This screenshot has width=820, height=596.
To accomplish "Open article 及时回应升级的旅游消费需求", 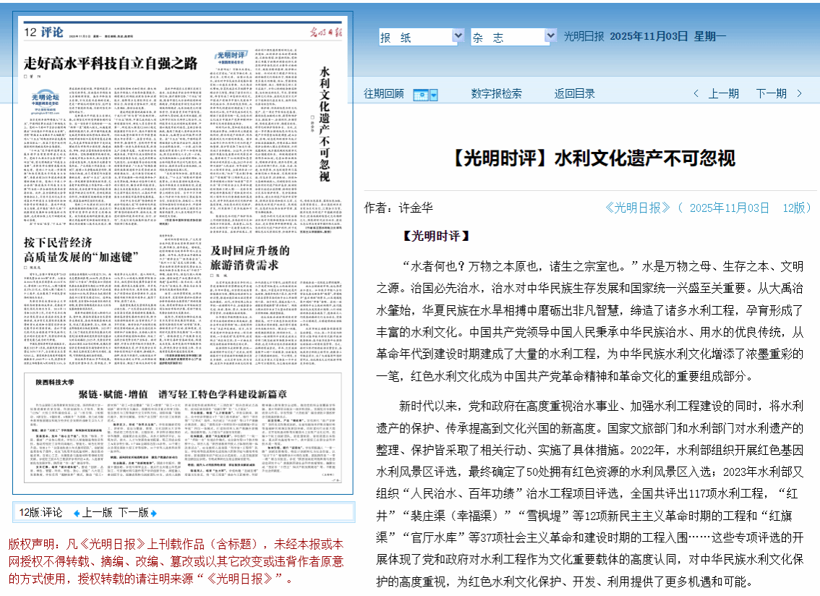I will click(x=249, y=257).
